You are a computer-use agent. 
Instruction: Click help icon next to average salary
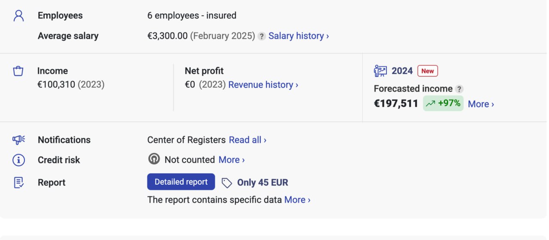pyautogui.click(x=262, y=36)
